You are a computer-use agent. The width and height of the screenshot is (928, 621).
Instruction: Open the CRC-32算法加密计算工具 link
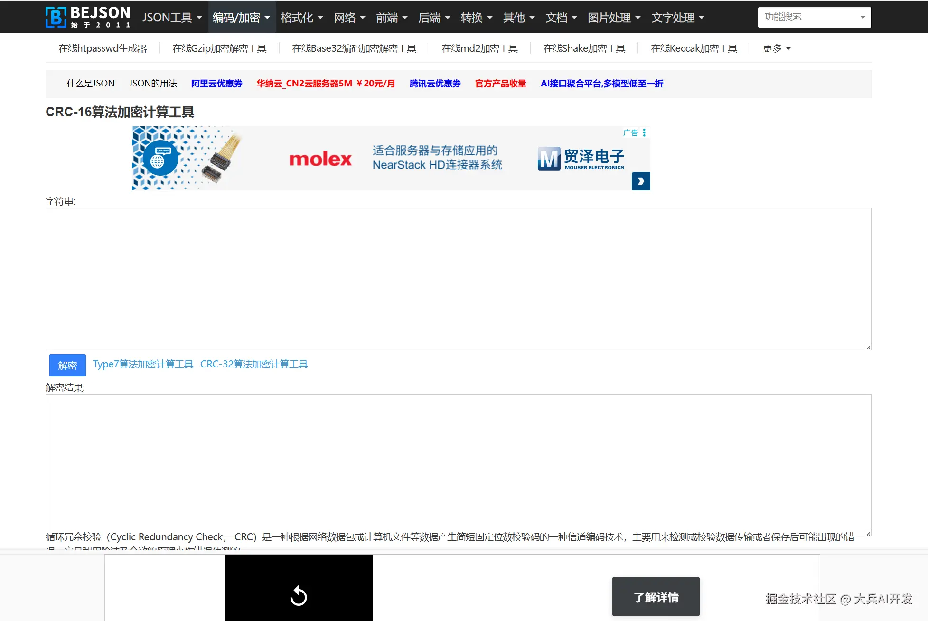(254, 364)
